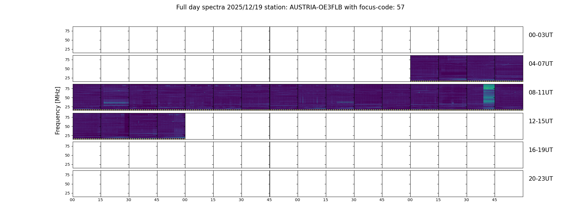The width and height of the screenshot is (581, 221).
Task: Click the last spectrogram panel in 04-07UT row
Action: (509, 69)
